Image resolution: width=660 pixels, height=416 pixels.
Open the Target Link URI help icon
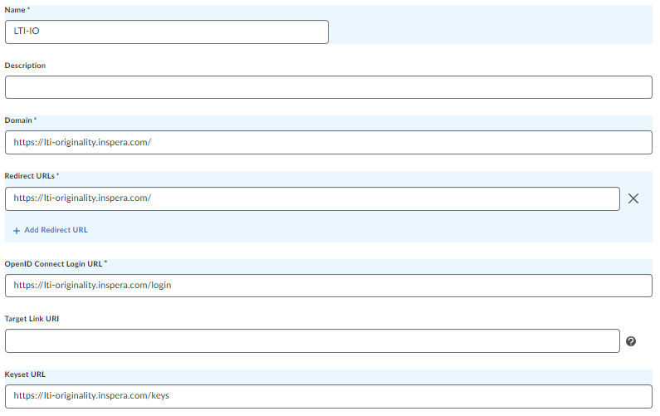point(631,341)
